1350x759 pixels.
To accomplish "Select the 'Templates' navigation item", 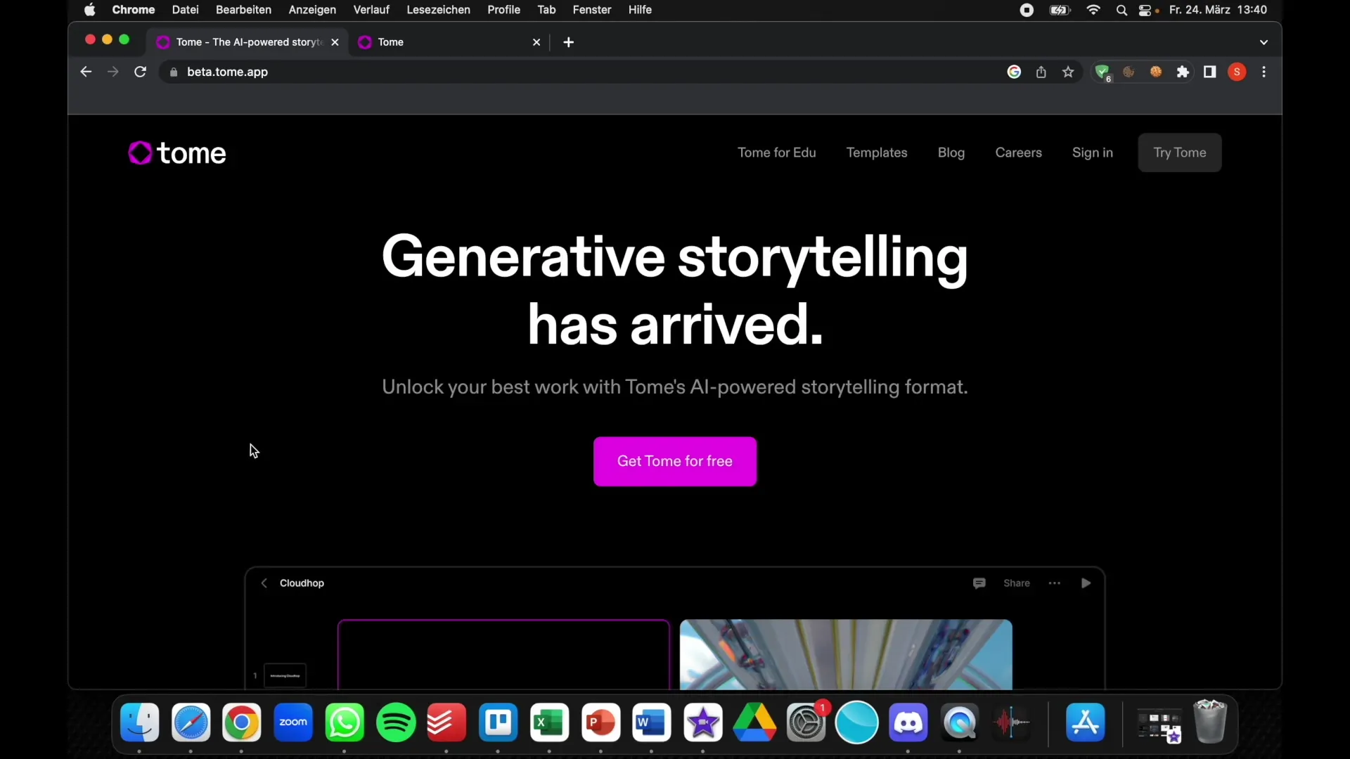I will [x=876, y=152].
